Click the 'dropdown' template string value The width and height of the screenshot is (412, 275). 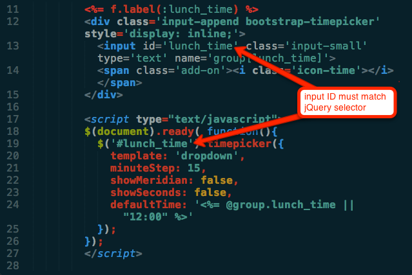click(206, 156)
